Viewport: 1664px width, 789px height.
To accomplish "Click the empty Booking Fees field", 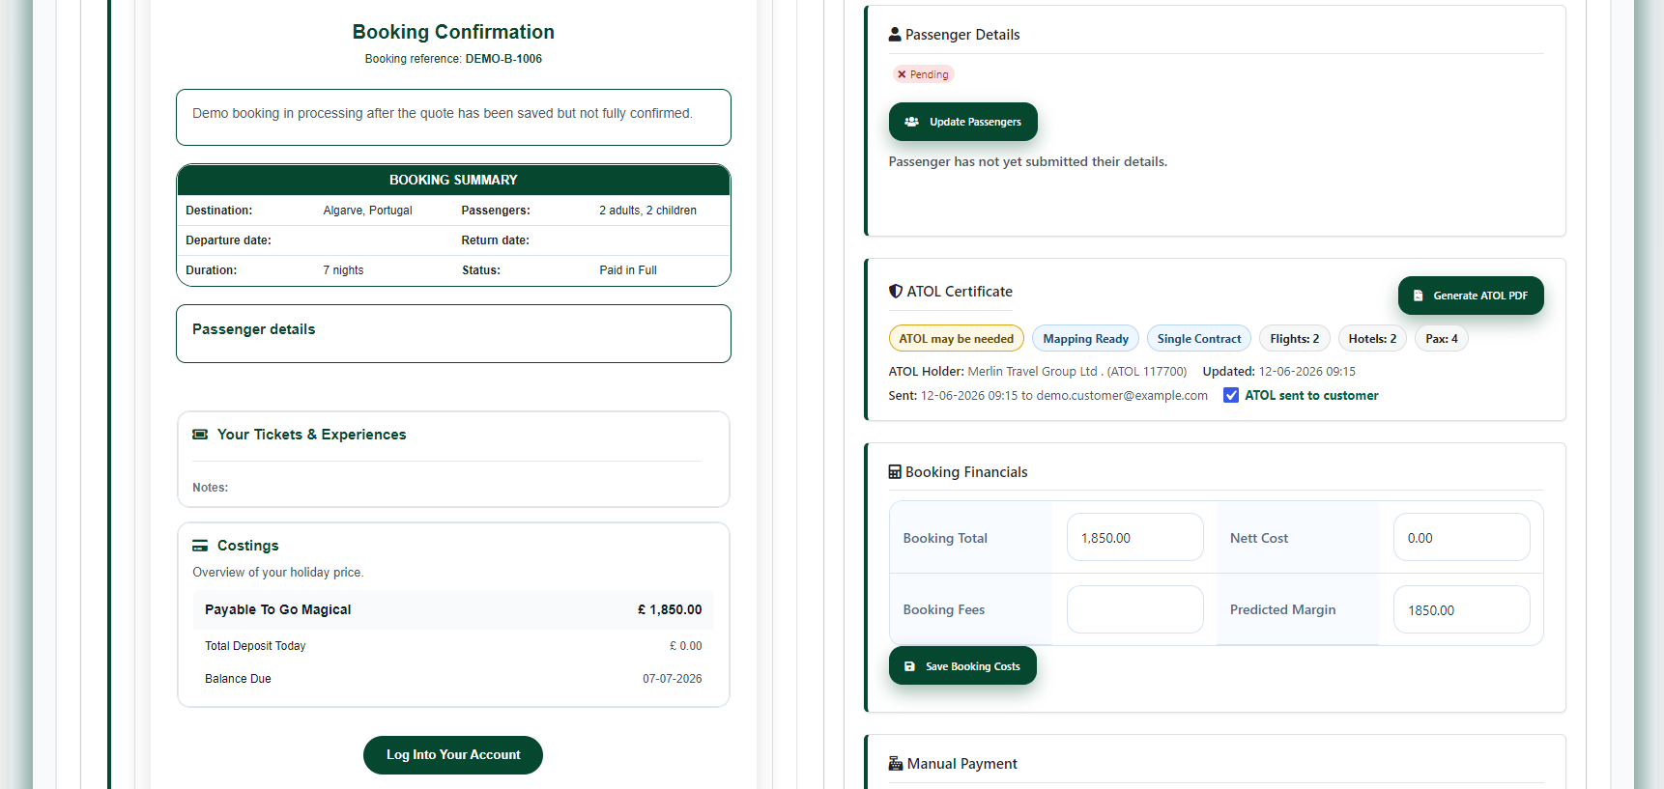I will 1135,609.
